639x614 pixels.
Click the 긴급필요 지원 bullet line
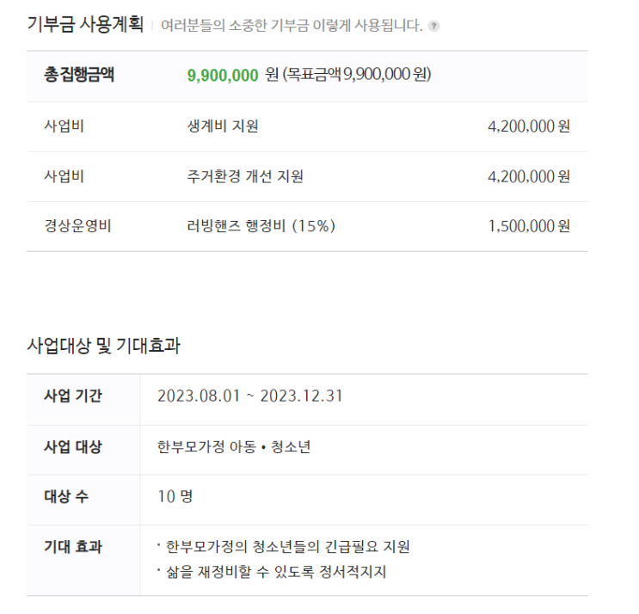(x=284, y=547)
